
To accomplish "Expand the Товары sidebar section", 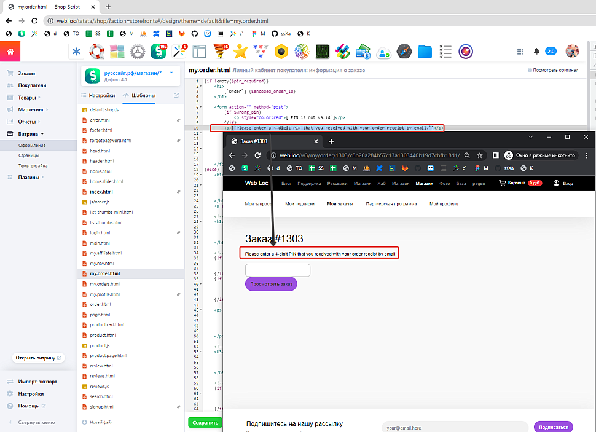I will coord(39,97).
